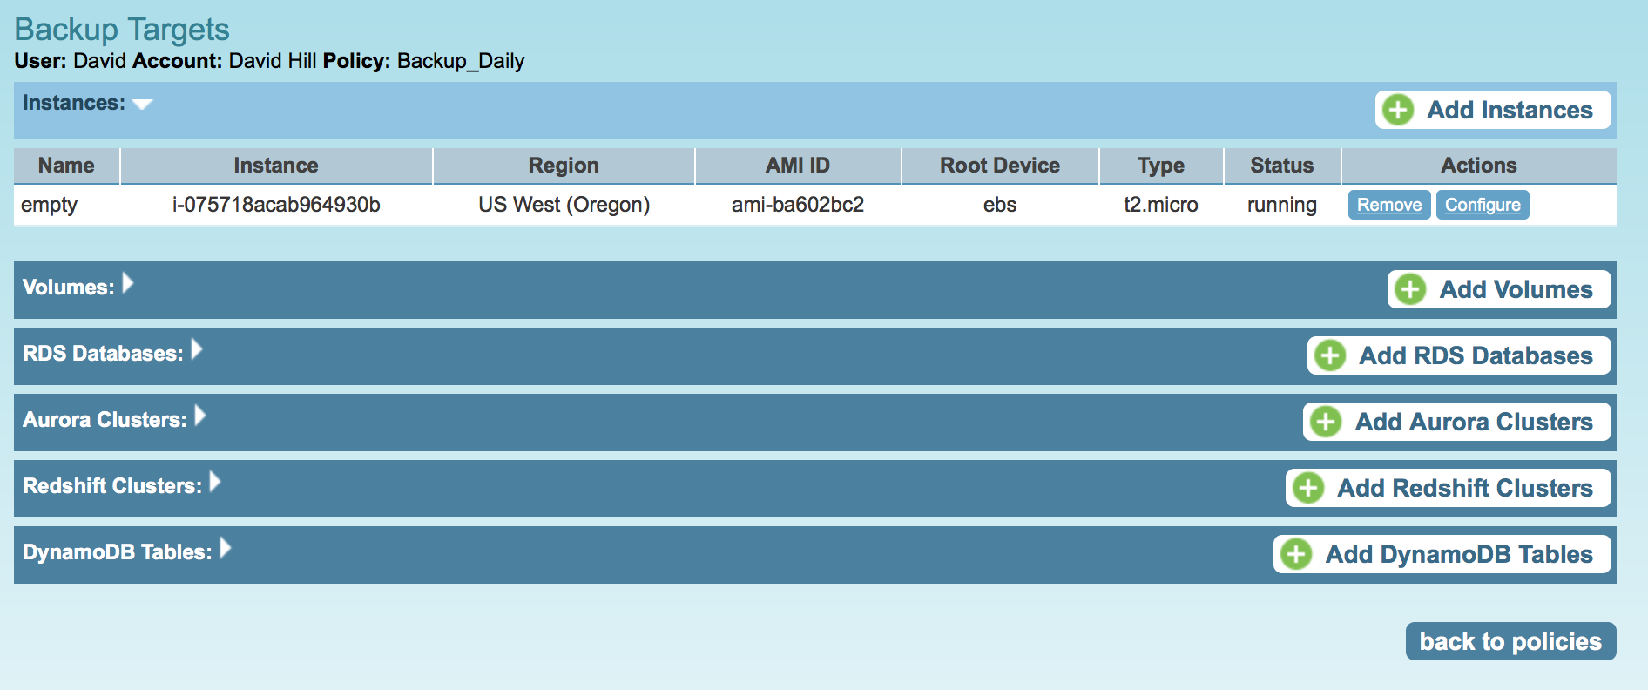The image size is (1648, 690).
Task: Expand the Aurora Clusters section
Action: pyautogui.click(x=200, y=416)
